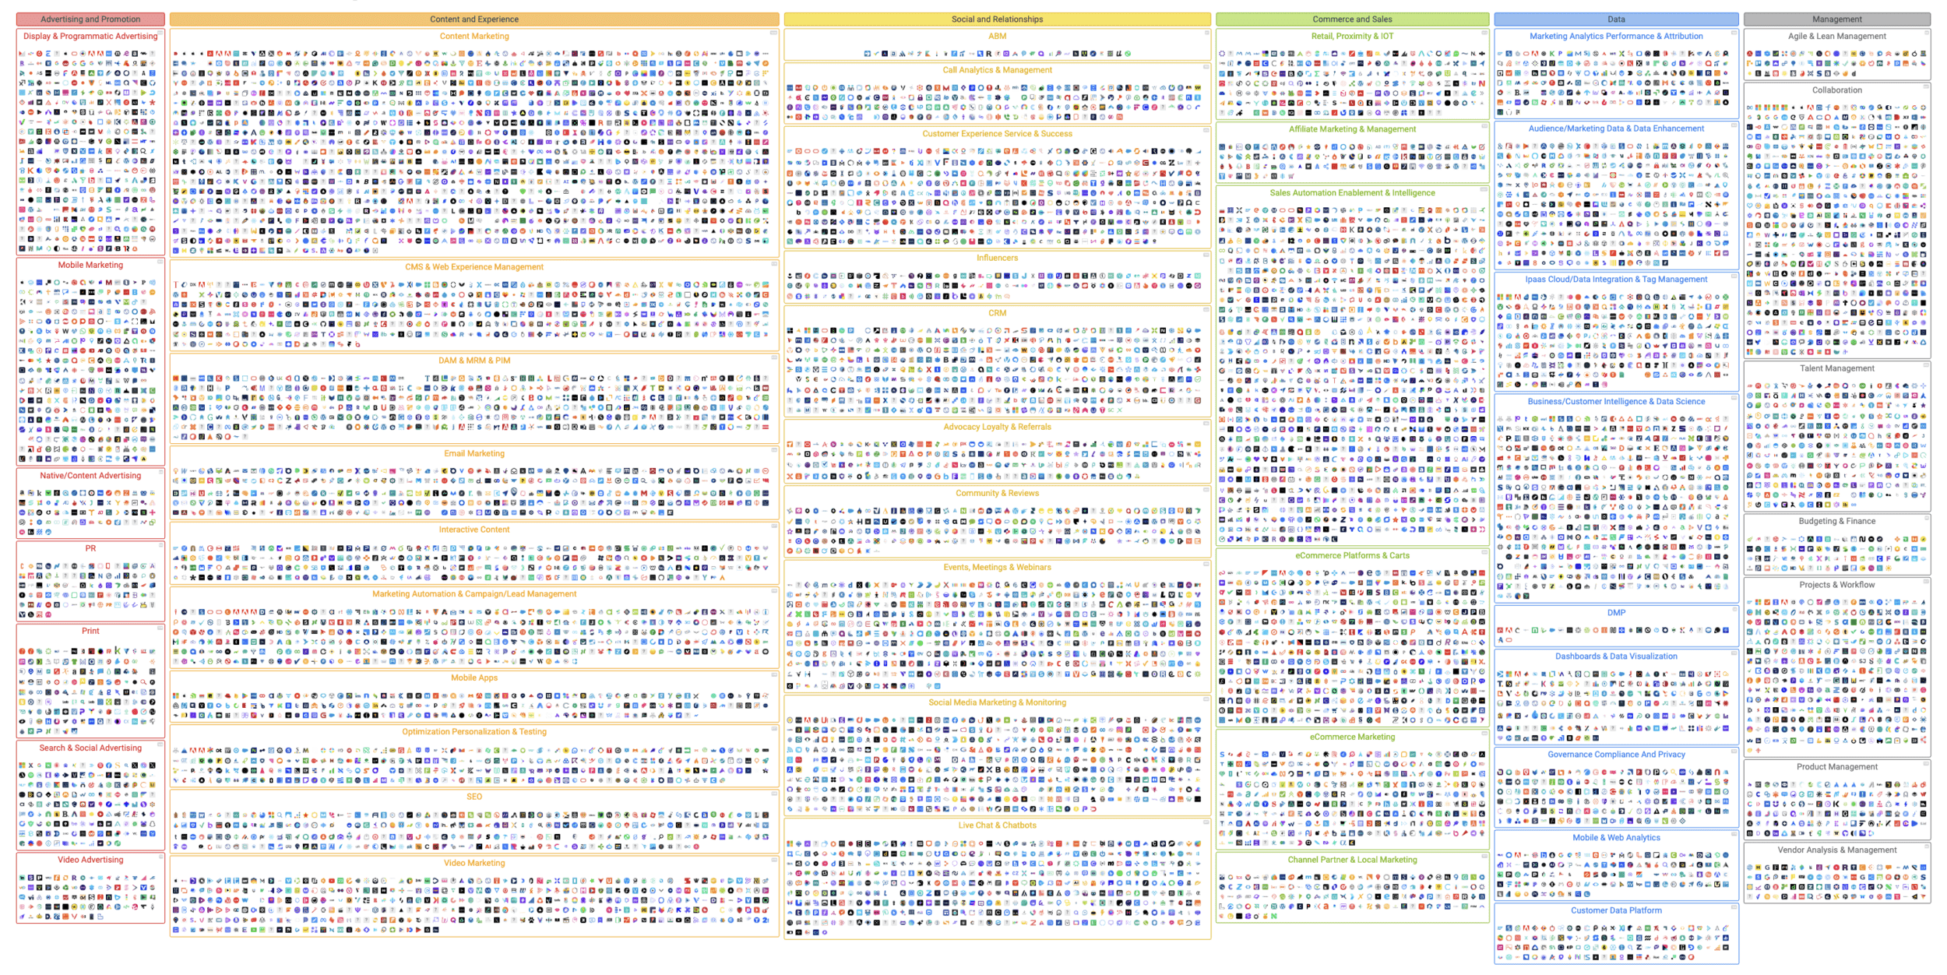This screenshot has width=1947, height=975.
Task: Open the Customer Data Platform title link
Action: (1616, 910)
